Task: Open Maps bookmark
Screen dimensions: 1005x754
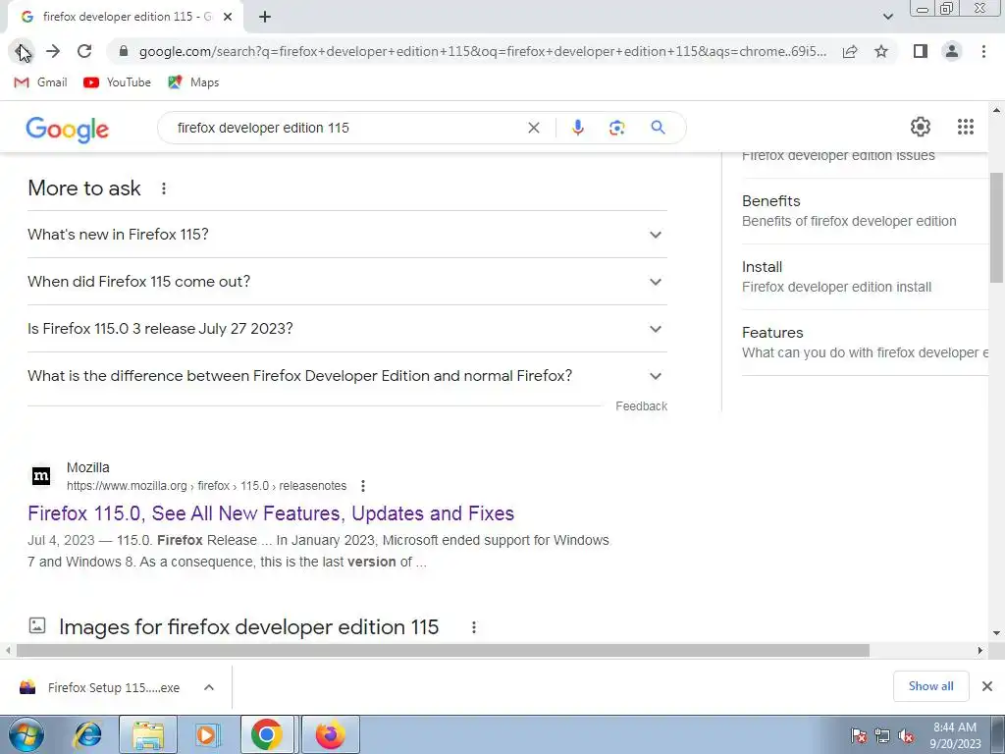Action: coord(193,82)
